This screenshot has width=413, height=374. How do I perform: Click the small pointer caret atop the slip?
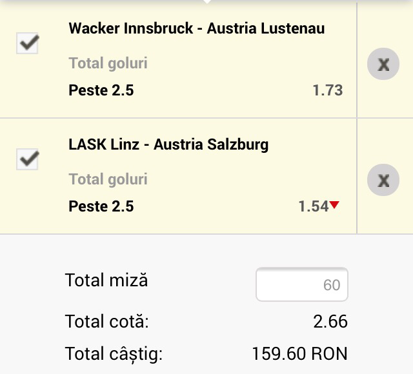(x=206, y=2)
